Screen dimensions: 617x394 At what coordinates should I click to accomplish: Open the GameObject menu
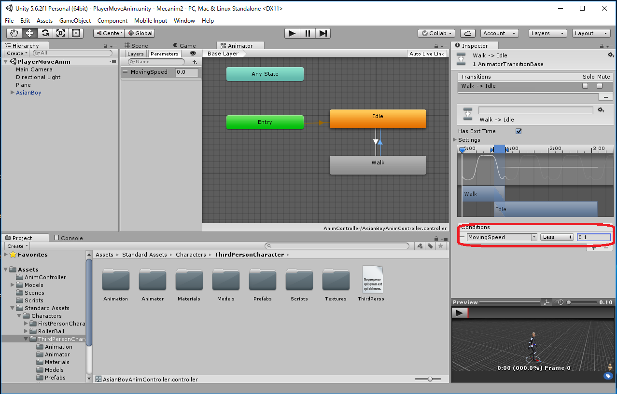[x=75, y=21]
